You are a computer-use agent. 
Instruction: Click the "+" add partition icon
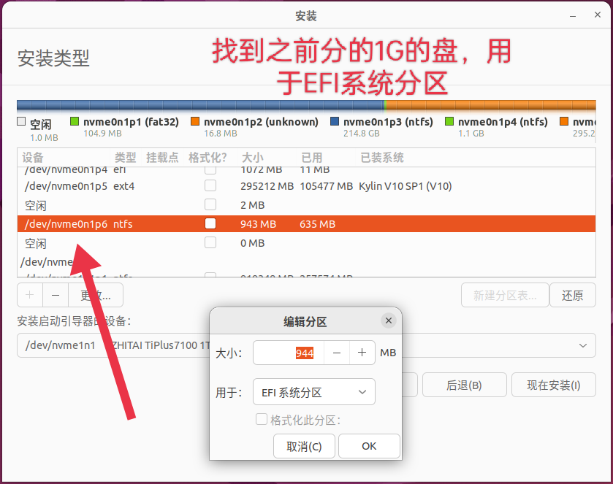point(29,295)
